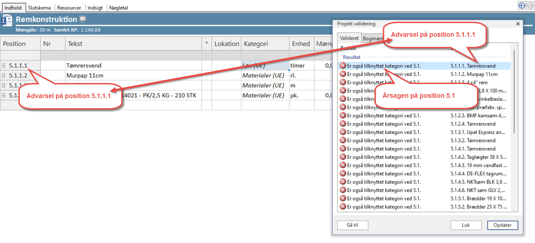535x243 pixels.
Task: Switch to the Valideret tab in dialog
Action: click(x=349, y=38)
